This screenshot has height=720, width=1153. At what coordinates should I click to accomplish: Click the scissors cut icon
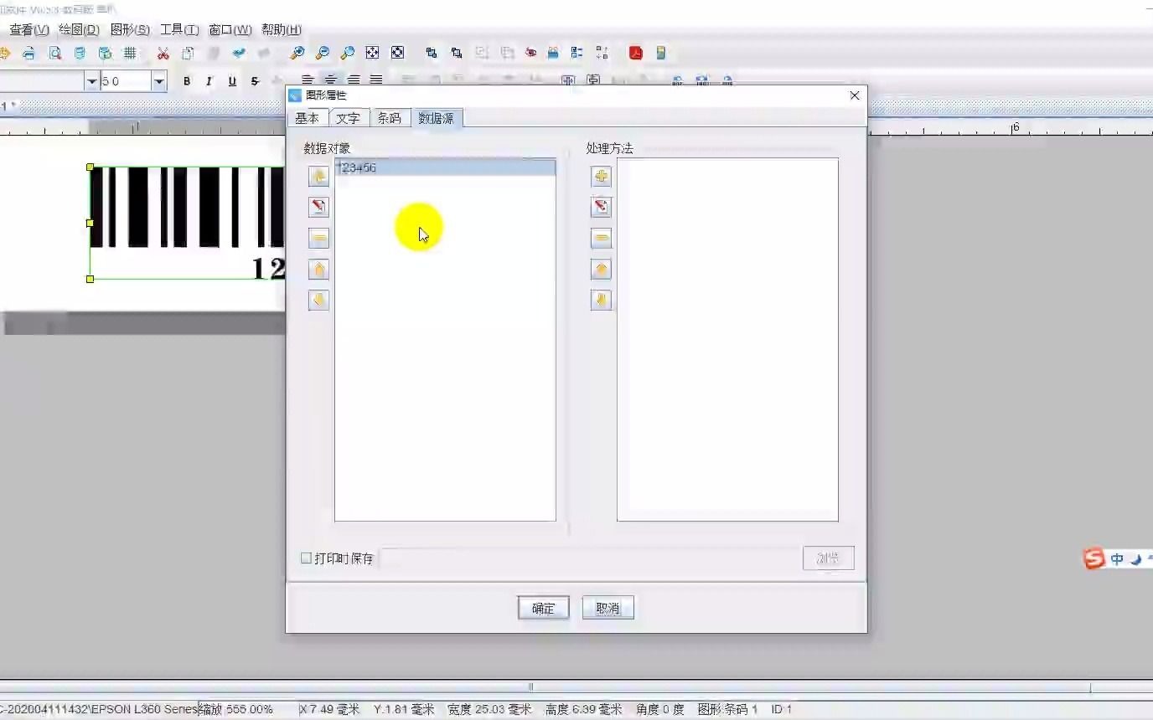[x=163, y=53]
